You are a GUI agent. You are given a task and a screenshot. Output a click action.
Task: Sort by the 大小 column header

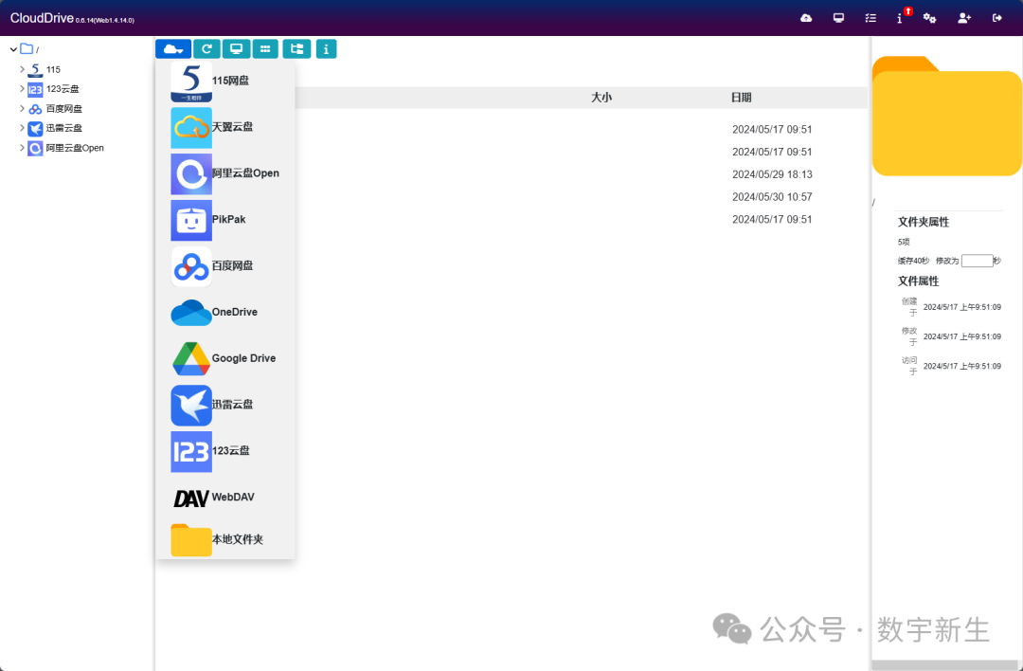[x=601, y=98]
